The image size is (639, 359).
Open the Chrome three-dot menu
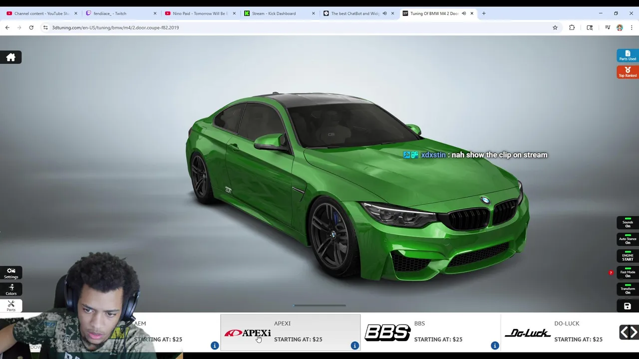(631, 27)
